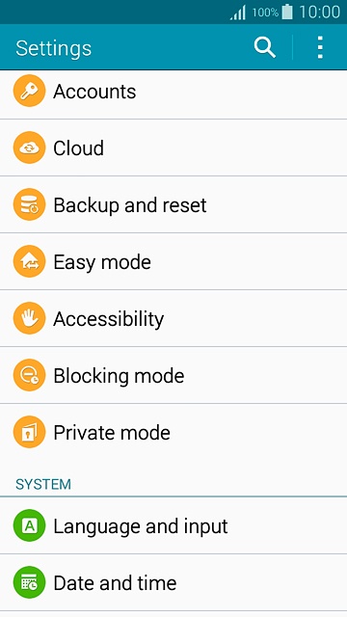Tap the battery indicator in status bar

pos(287,12)
